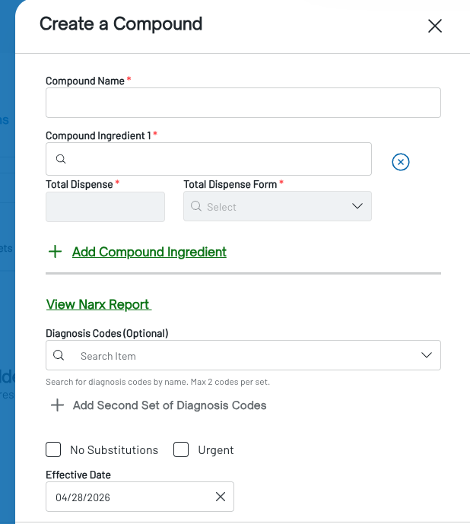Clear the Effective Date with X icon
The height and width of the screenshot is (524, 470).
pos(221,497)
